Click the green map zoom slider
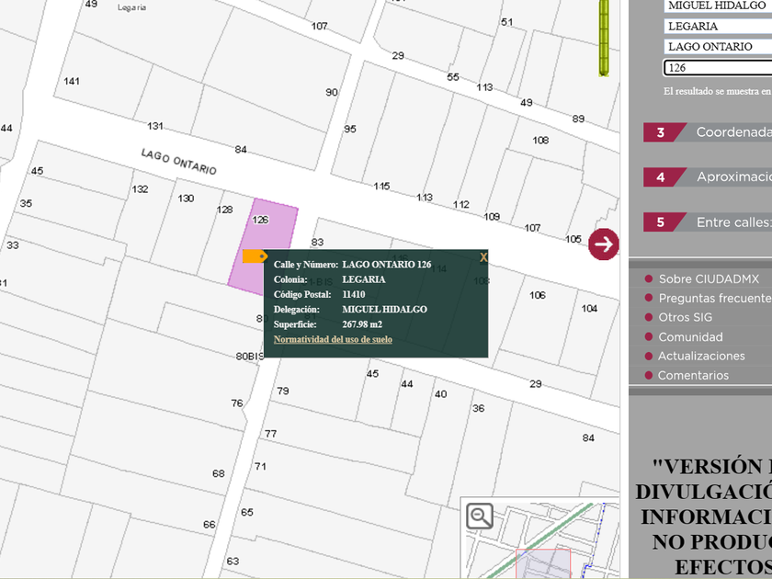Viewport: 772px width, 579px height. [605, 37]
